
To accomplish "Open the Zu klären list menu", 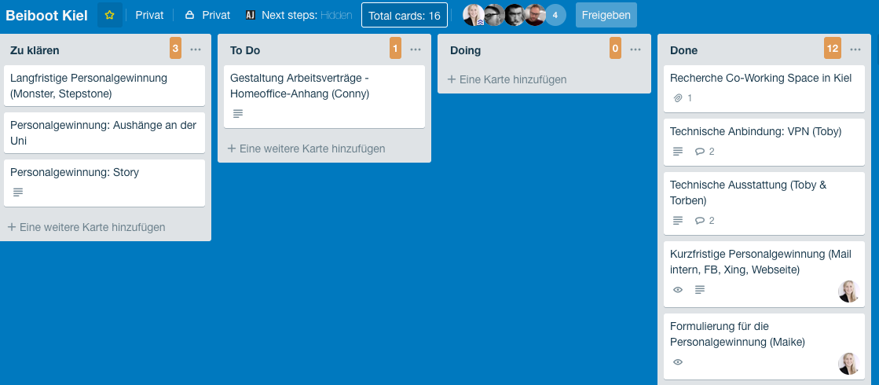I will coord(196,49).
